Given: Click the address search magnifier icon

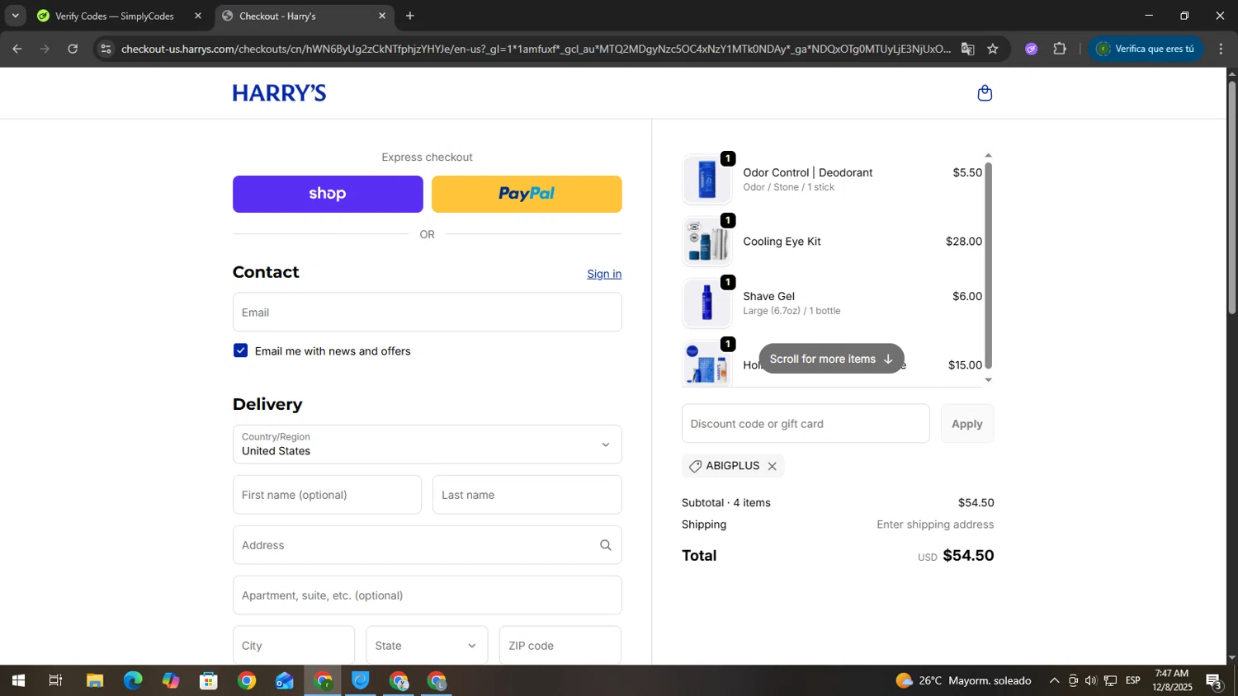Looking at the screenshot, I should [x=605, y=545].
